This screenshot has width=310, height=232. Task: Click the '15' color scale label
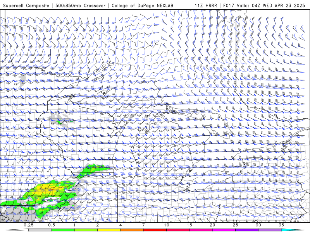pos(189,225)
